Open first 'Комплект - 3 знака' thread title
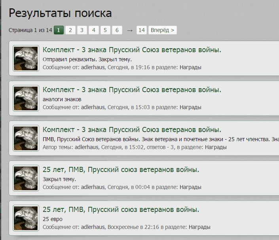Image resolution: width=279 pixels, height=240 pixels. (x=132, y=50)
